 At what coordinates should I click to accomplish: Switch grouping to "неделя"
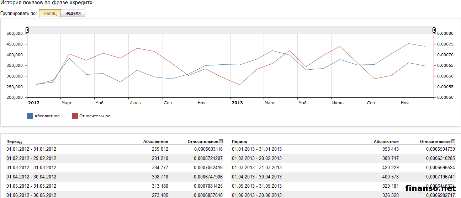pyautogui.click(x=73, y=13)
